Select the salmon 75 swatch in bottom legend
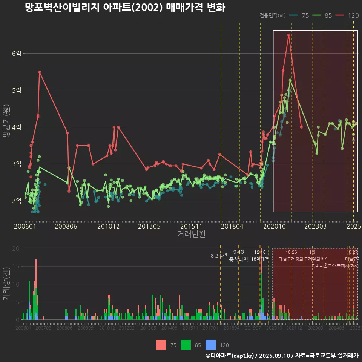The image size is (362, 362). (161, 345)
